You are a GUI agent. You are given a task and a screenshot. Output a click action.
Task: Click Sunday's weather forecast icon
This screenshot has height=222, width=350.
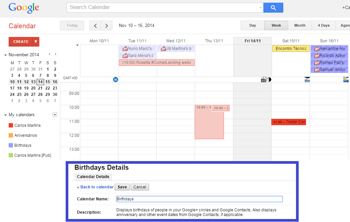346,80
